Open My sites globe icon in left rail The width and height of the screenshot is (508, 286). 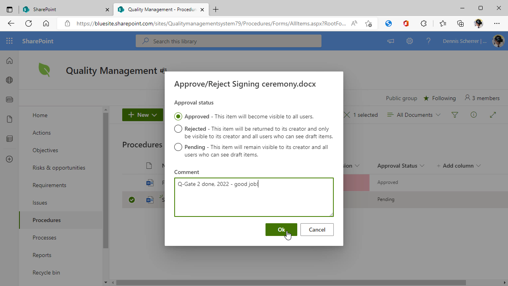pos(10,80)
